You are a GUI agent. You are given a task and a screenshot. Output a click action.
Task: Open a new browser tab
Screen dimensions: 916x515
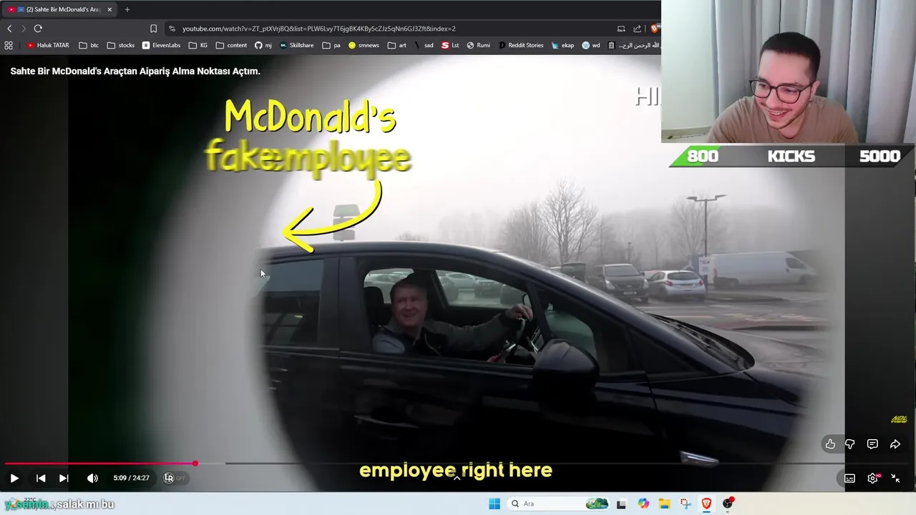coord(127,9)
